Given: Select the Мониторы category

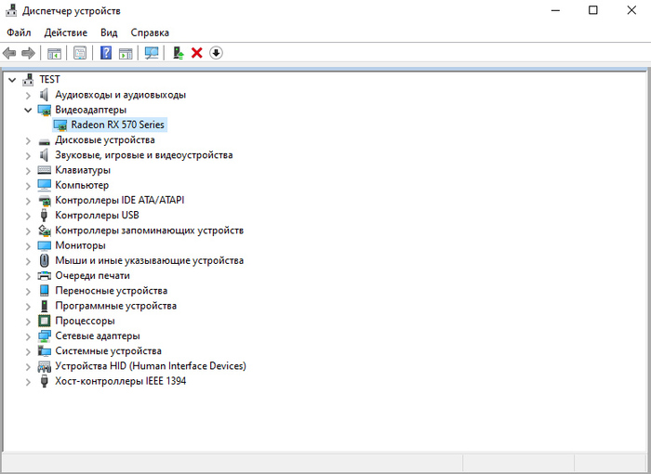Looking at the screenshot, I should coord(80,245).
